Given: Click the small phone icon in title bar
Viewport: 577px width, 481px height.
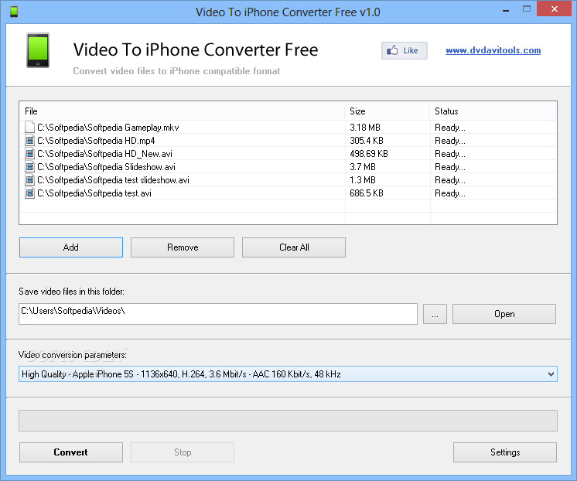Looking at the screenshot, I should 14,12.
